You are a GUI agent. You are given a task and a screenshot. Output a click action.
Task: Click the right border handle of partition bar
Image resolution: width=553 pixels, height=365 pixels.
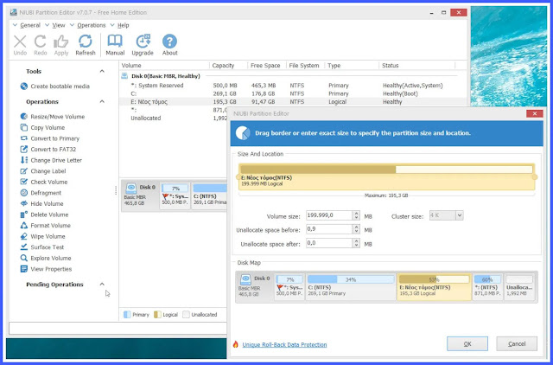click(x=535, y=176)
